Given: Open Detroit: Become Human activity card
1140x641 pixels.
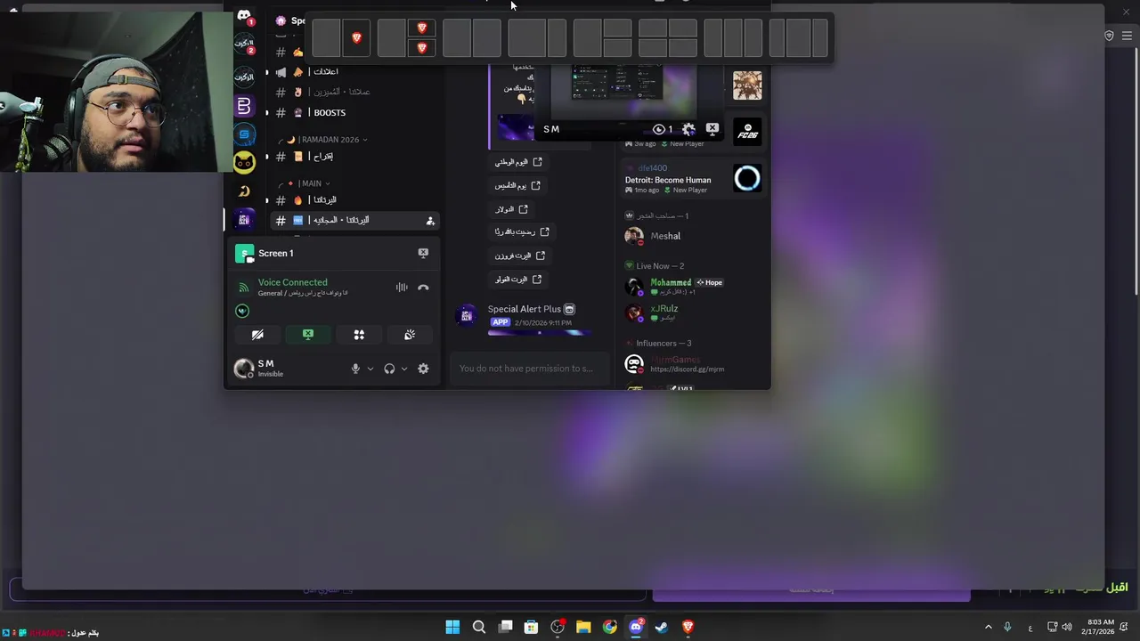Looking at the screenshot, I should (x=695, y=179).
